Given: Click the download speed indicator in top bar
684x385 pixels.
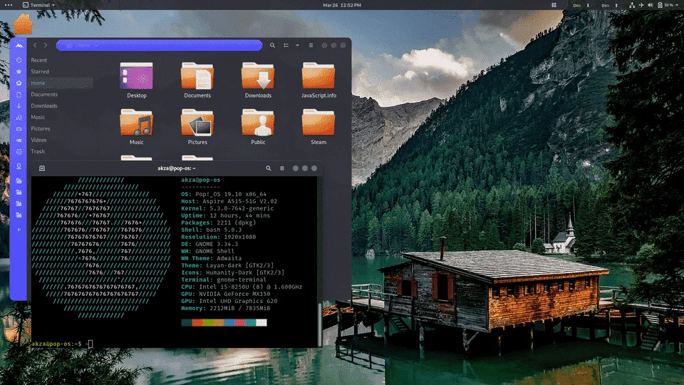Looking at the screenshot, I should [581, 5].
